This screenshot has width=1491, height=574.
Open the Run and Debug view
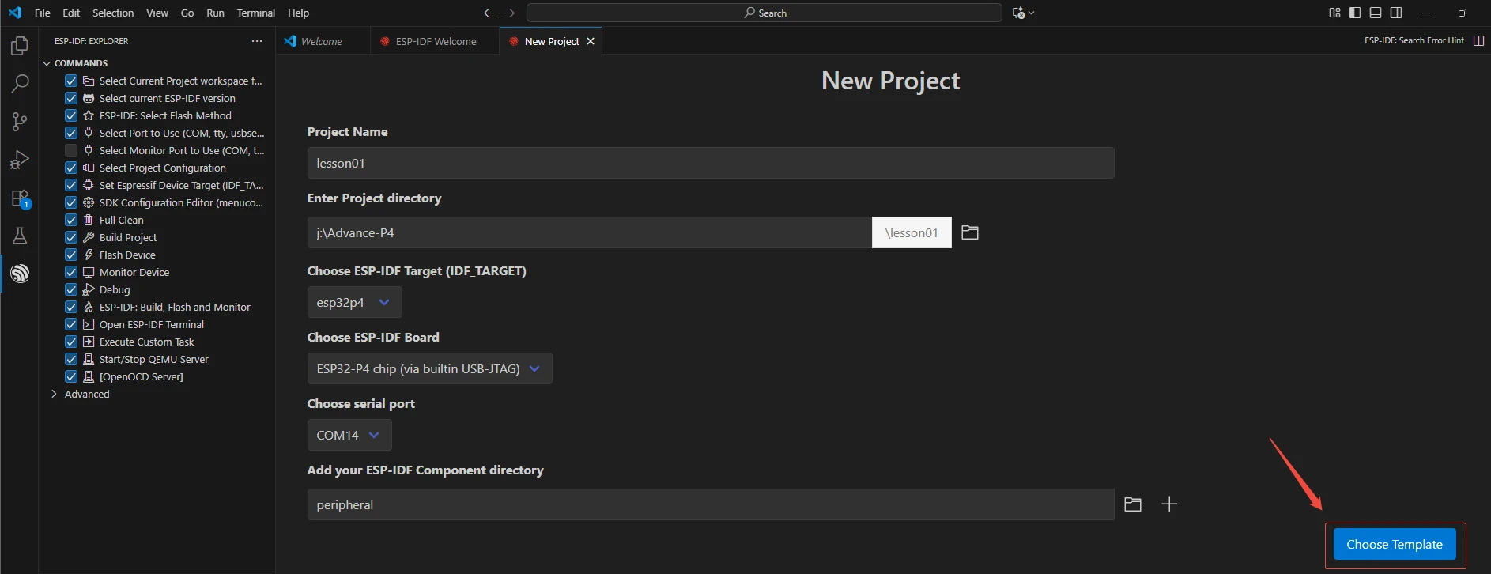click(20, 160)
